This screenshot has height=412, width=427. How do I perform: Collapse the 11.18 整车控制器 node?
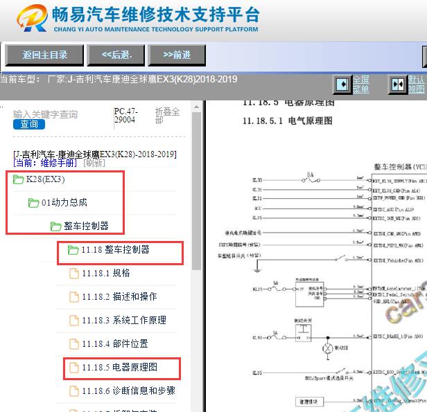(116, 250)
